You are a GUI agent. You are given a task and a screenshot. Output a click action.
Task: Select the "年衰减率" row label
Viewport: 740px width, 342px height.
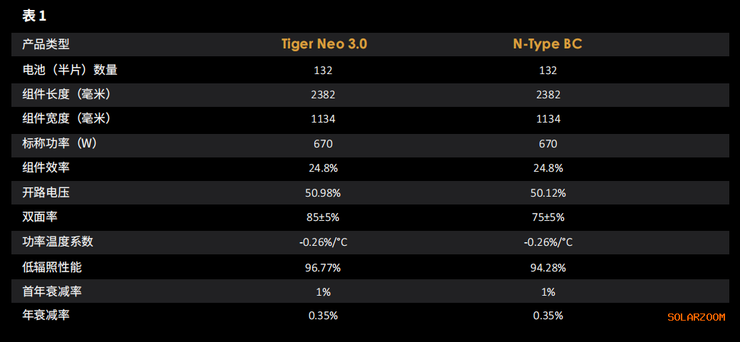pos(46,315)
